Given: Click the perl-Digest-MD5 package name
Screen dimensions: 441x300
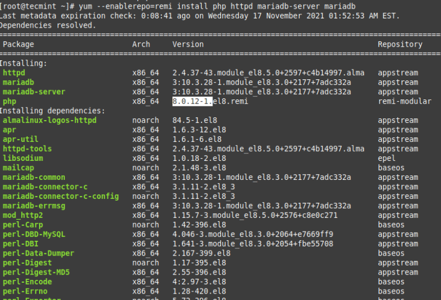Looking at the screenshot, I should tap(36, 272).
